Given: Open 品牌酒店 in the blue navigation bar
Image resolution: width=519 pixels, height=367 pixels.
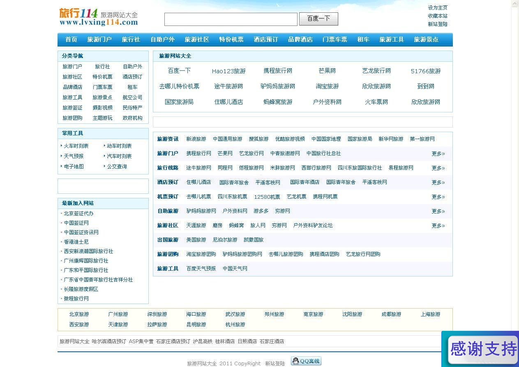Looking at the screenshot, I should [300, 39].
